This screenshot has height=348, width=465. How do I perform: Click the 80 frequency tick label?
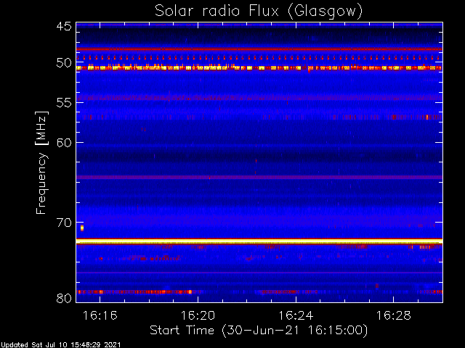pos(64,298)
